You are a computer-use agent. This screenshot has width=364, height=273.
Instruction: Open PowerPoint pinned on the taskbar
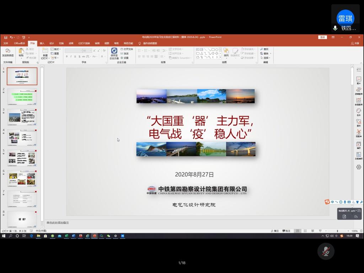click(x=94, y=236)
